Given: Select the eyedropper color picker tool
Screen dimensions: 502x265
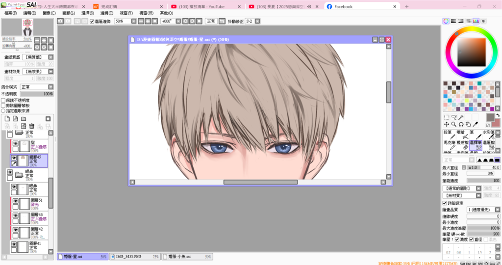Looking at the screenshot, I should coord(476,125).
